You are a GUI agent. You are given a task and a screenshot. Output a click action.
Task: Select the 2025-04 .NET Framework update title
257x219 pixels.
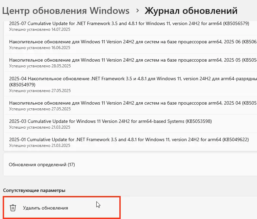tap(132, 78)
